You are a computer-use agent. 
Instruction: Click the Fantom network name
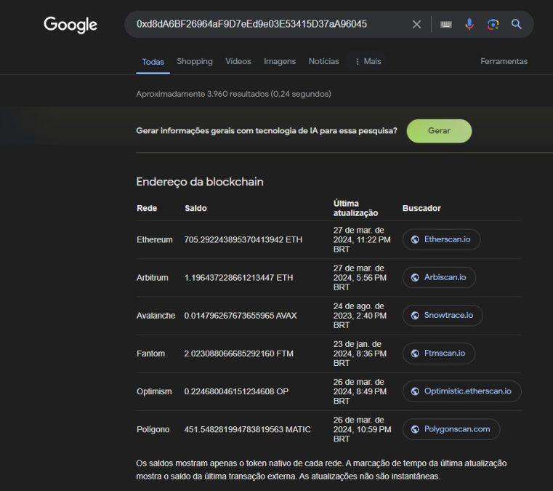tap(150, 354)
